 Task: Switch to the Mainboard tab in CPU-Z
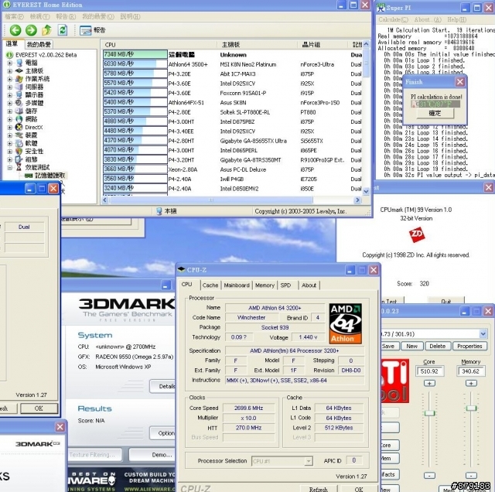click(237, 285)
